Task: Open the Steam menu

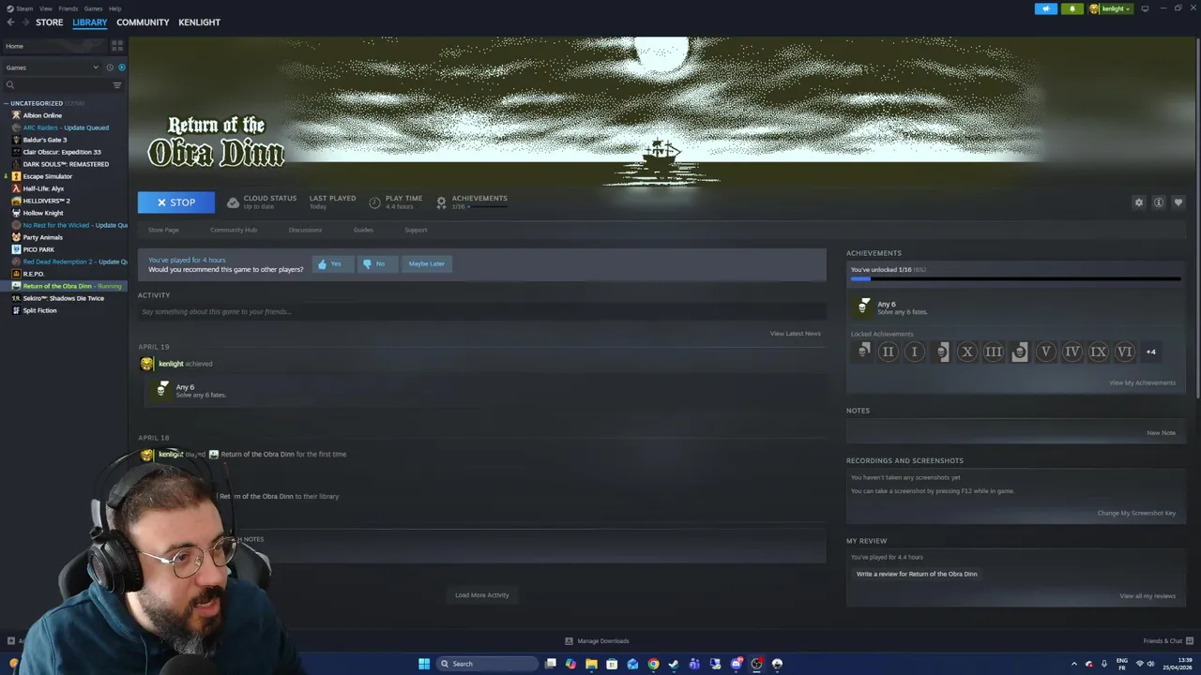Action: tap(23, 8)
